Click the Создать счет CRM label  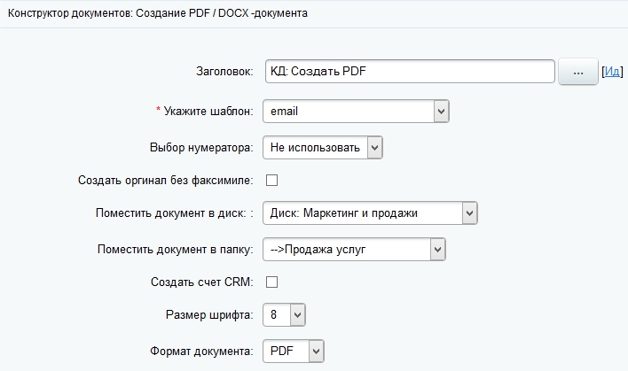coord(203,282)
